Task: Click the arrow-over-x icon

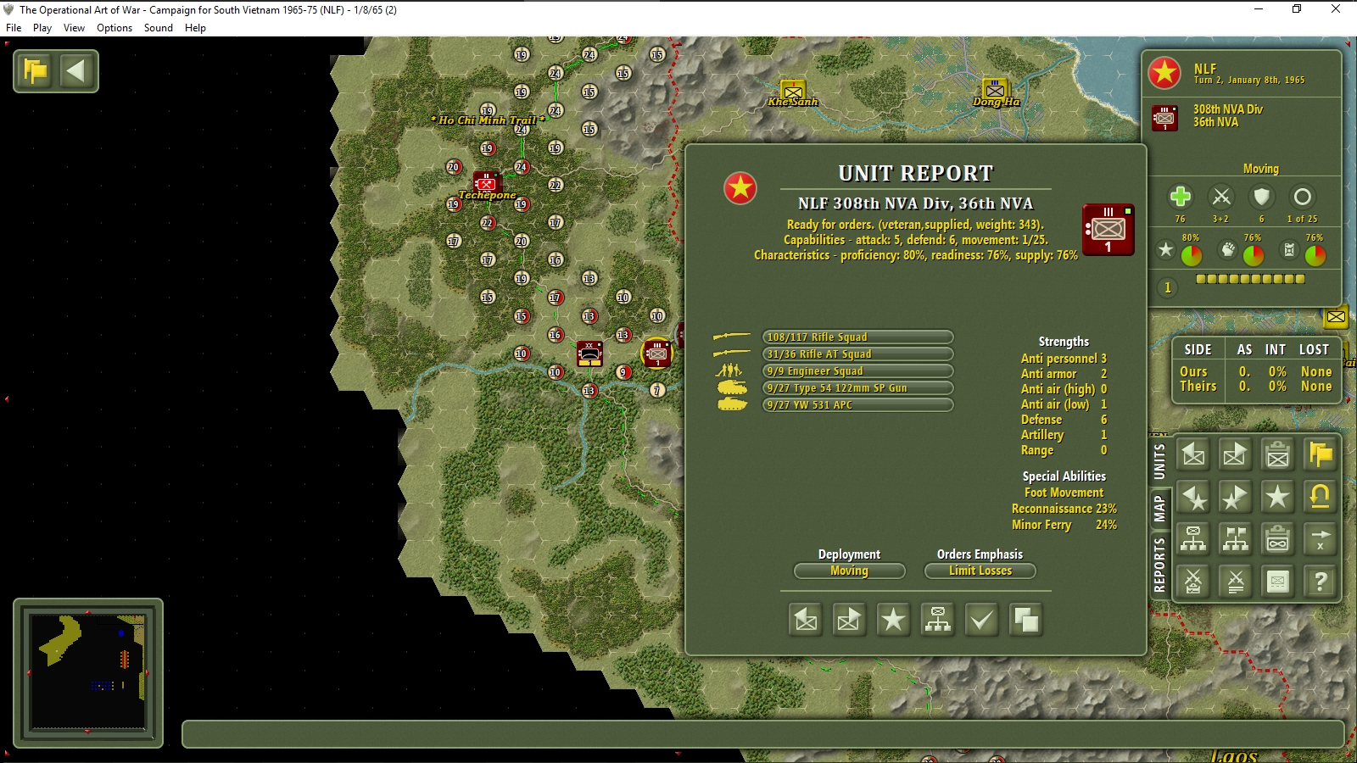Action: [1320, 538]
